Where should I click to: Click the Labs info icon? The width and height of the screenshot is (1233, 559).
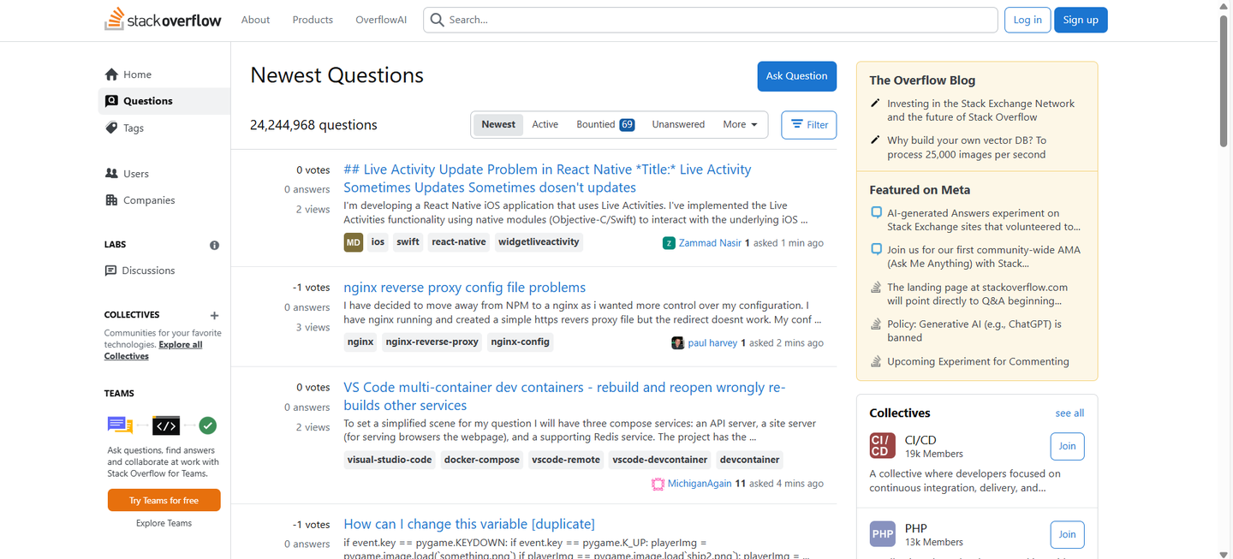(x=214, y=245)
